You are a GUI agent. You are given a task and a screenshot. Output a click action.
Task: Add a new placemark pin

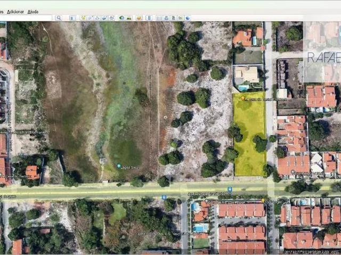pyautogui.click(x=83, y=18)
